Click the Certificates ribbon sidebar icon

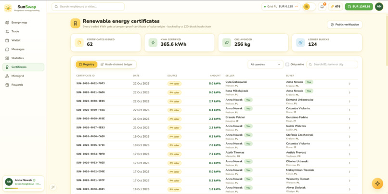point(7,67)
